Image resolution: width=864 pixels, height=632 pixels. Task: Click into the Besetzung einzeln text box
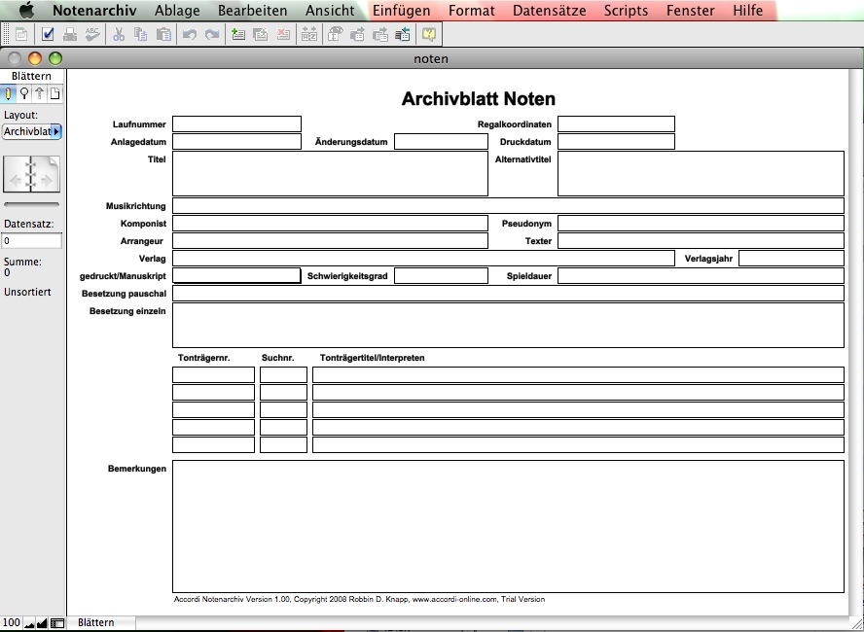click(x=508, y=325)
